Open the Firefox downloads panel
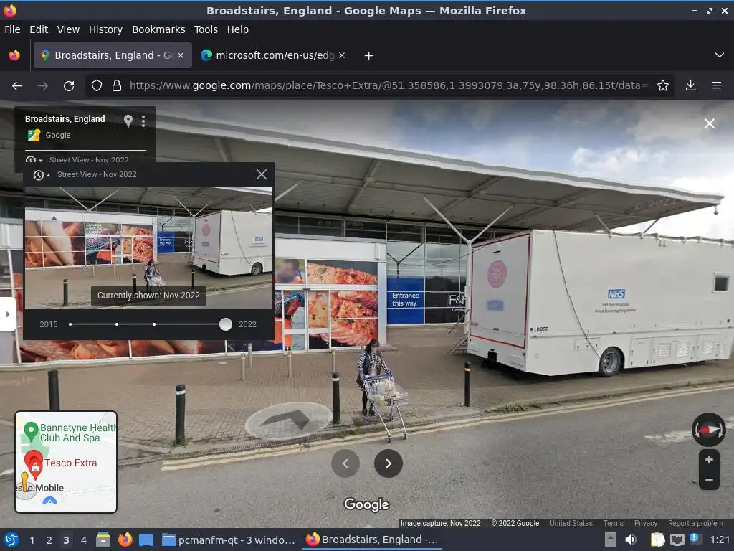 click(690, 85)
